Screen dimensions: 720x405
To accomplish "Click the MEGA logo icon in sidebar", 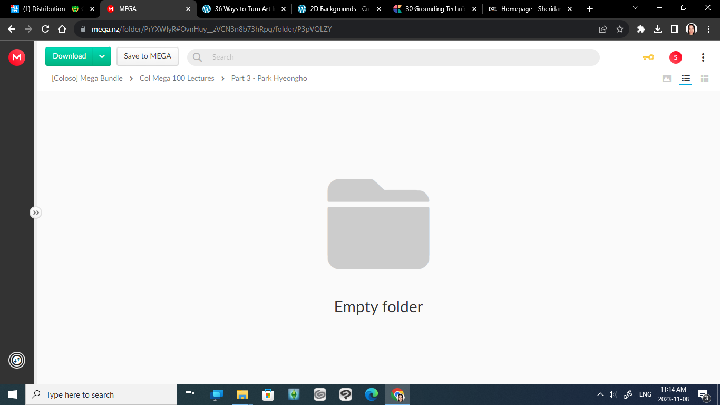I will pyautogui.click(x=17, y=57).
